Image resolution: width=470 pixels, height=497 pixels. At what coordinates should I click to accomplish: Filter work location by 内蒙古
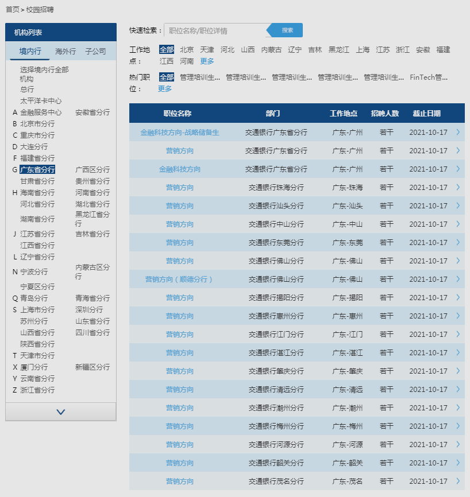tap(271, 50)
